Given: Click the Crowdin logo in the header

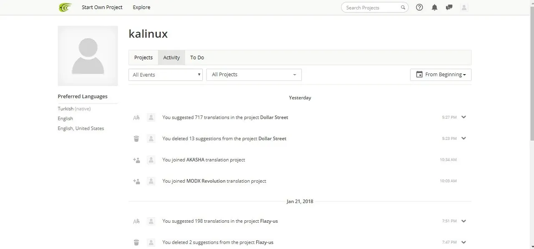Looking at the screenshot, I should [65, 7].
